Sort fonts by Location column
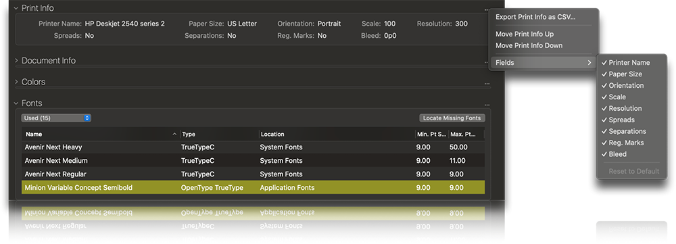 tap(337, 134)
